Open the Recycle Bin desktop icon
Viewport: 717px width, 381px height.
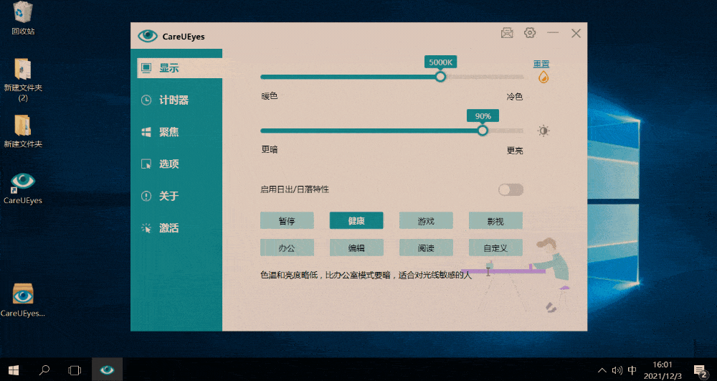point(23,18)
